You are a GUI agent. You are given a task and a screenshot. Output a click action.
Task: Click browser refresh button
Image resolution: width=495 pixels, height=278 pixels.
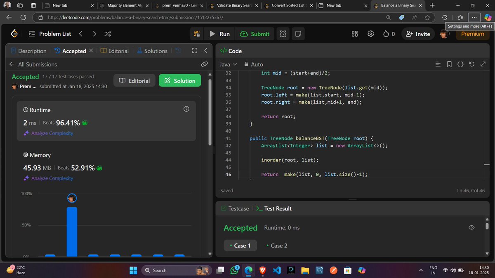click(23, 17)
